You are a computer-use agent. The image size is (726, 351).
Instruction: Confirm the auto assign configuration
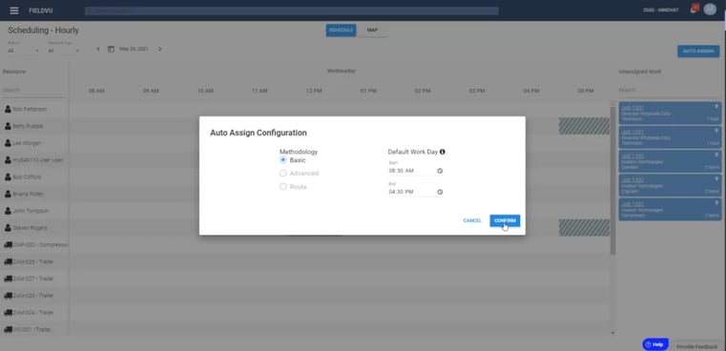(505, 221)
